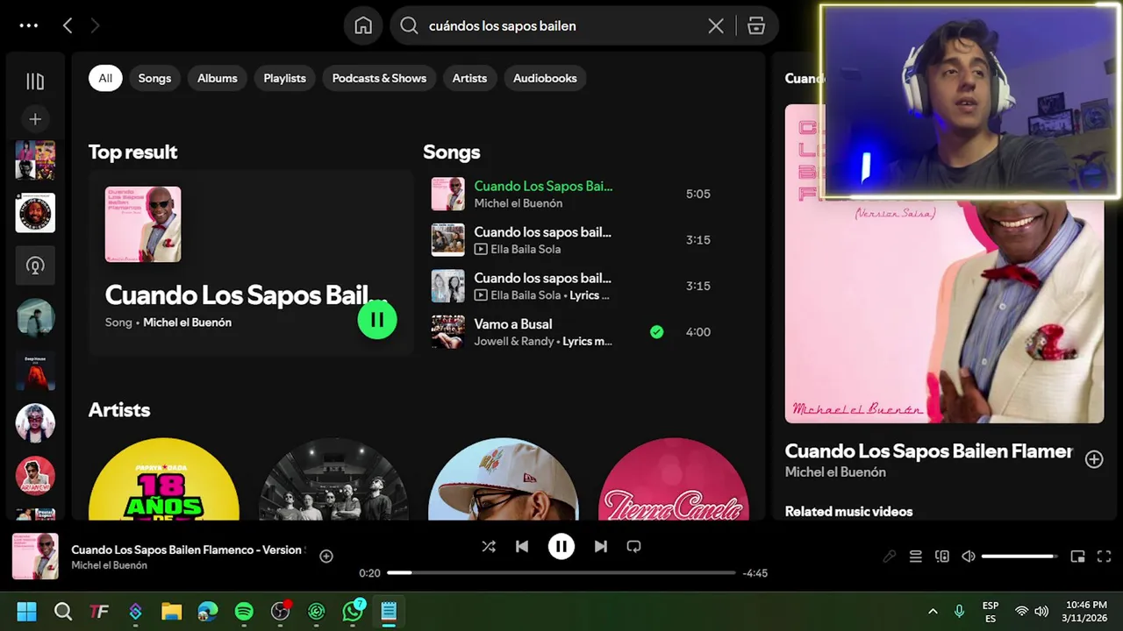1123x631 pixels.
Task: Toggle saved checkmark on Vamo a Busal
Action: [656, 332]
